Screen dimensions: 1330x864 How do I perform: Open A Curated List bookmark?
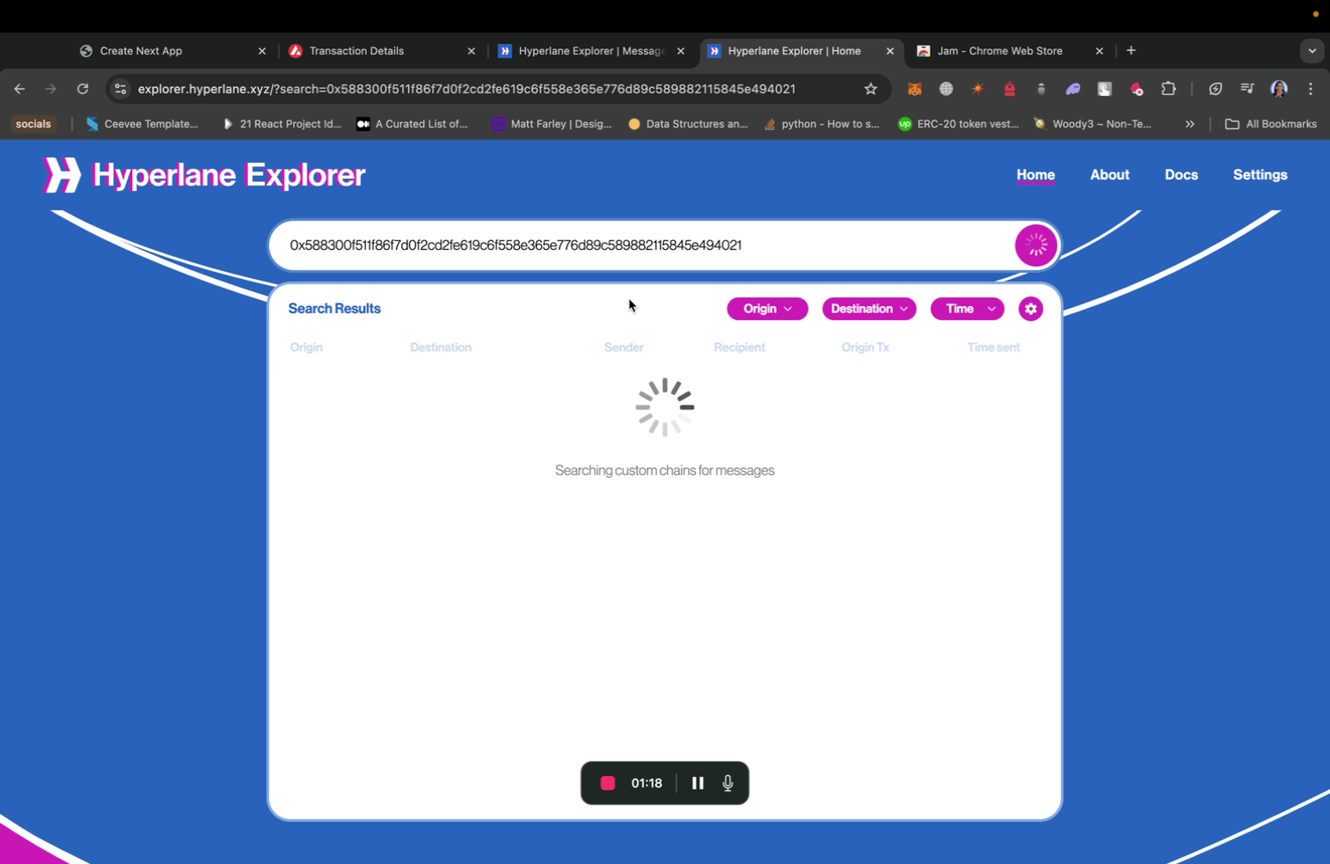pos(412,124)
